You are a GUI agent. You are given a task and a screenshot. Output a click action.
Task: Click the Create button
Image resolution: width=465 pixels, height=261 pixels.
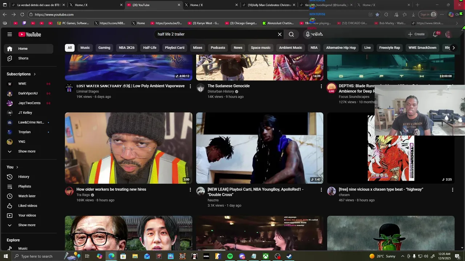pyautogui.click(x=416, y=34)
